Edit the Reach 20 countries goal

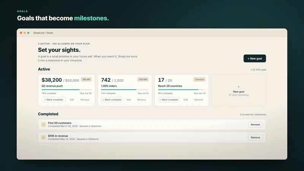tap(186, 100)
